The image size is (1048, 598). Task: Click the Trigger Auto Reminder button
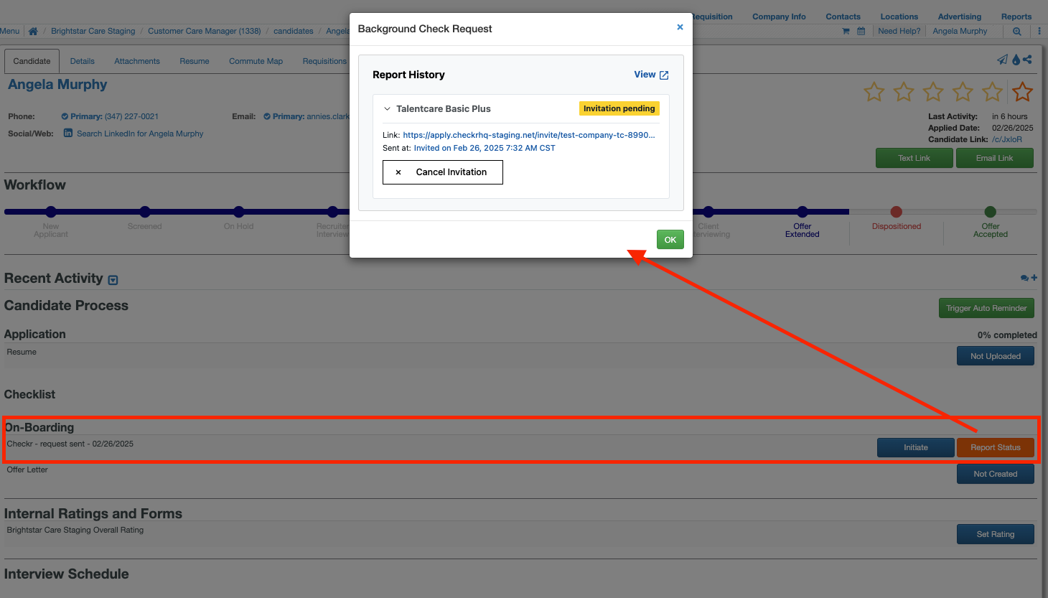[x=986, y=308]
